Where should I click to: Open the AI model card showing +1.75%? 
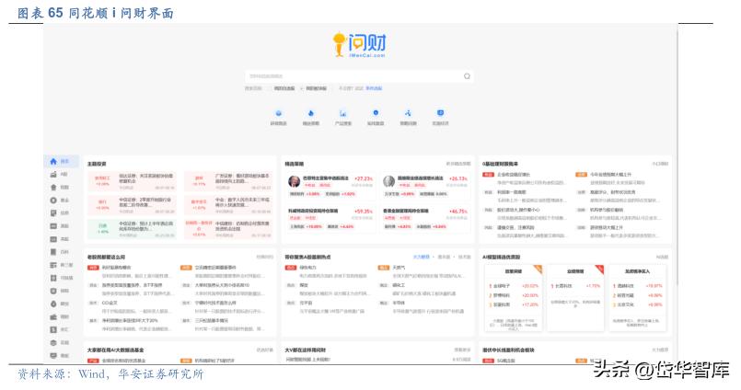click(x=575, y=297)
